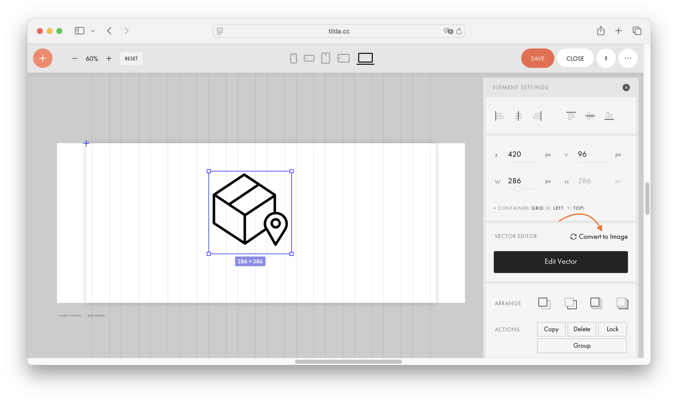Open the add-block plus button
Viewport: 678px width, 401px height.
pos(42,58)
